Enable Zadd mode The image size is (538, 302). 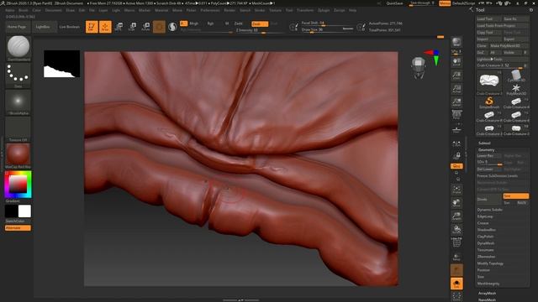[239, 23]
